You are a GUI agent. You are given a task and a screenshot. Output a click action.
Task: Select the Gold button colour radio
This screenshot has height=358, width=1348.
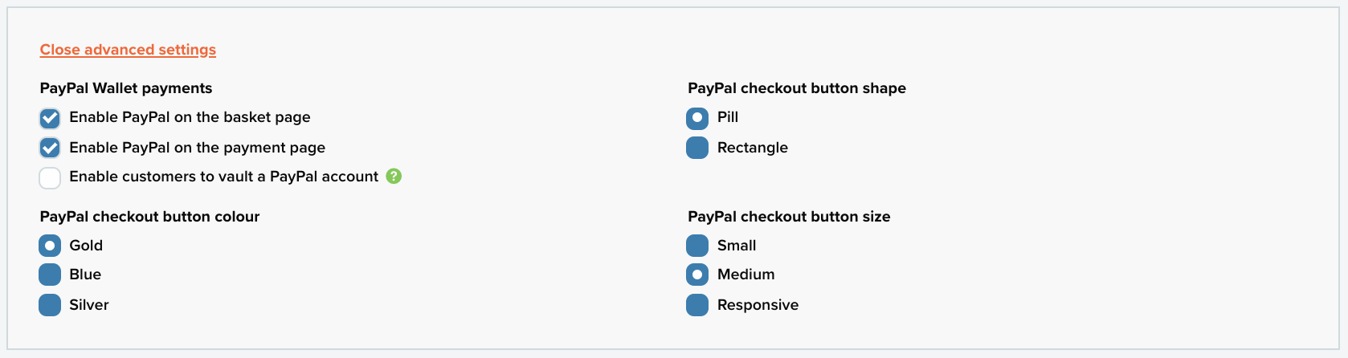pos(50,246)
